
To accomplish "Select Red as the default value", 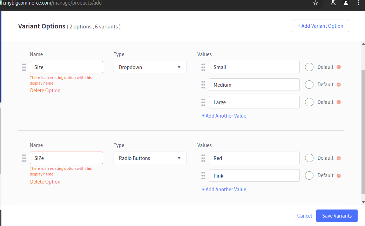I will point(309,158).
